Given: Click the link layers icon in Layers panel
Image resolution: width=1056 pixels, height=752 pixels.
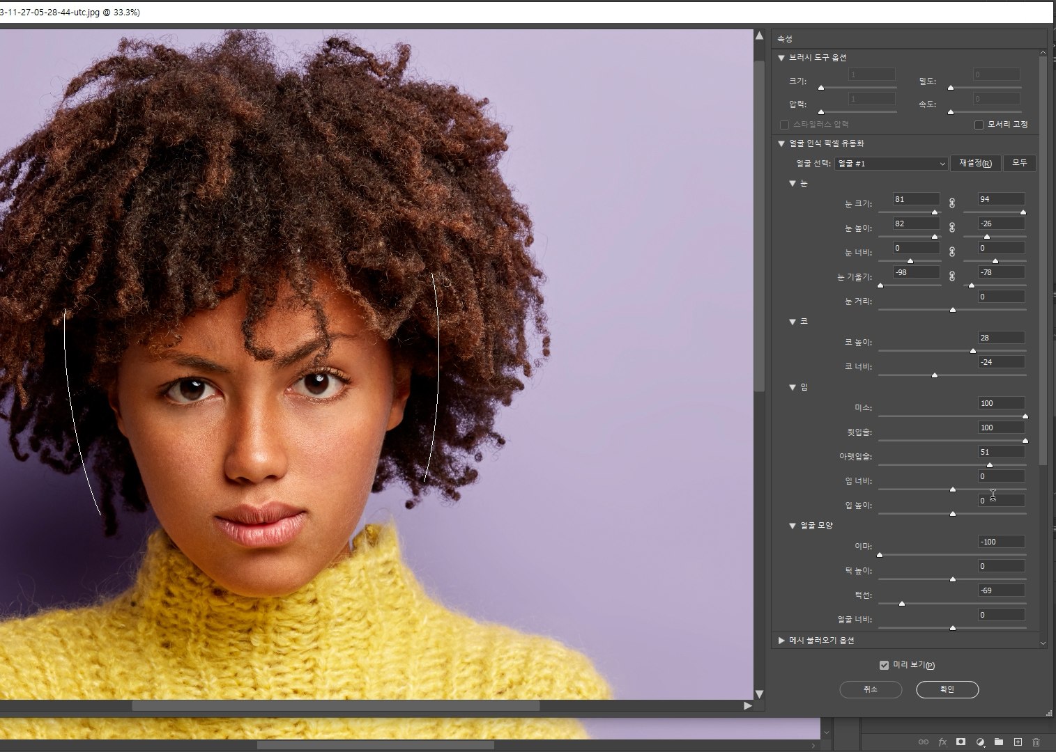Looking at the screenshot, I should coord(924,742).
